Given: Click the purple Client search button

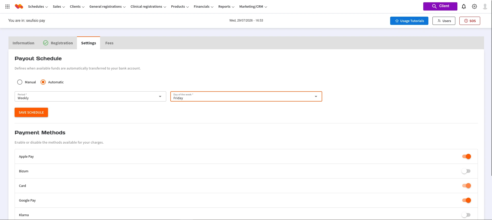Looking at the screenshot, I should point(440,6).
